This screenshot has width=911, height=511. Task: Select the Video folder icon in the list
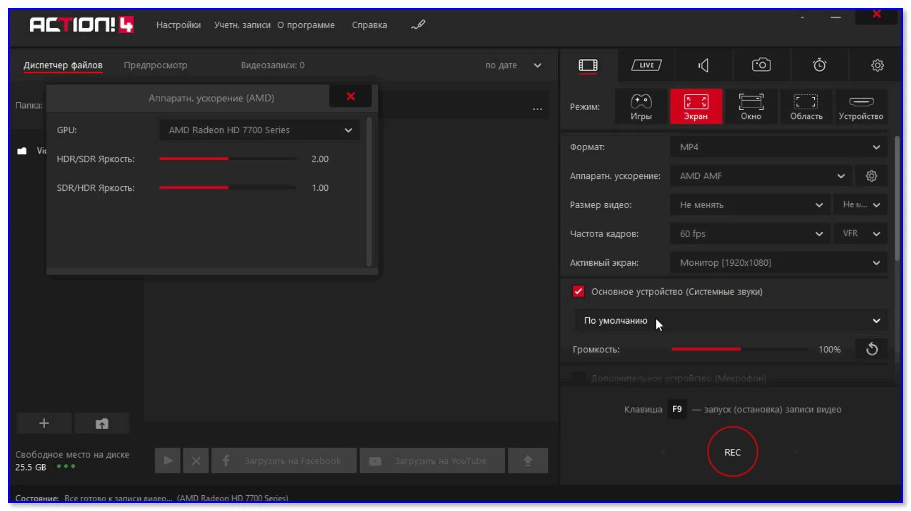coord(22,151)
